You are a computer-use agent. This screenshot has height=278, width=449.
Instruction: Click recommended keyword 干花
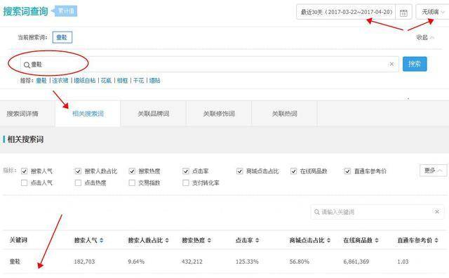pos(139,81)
